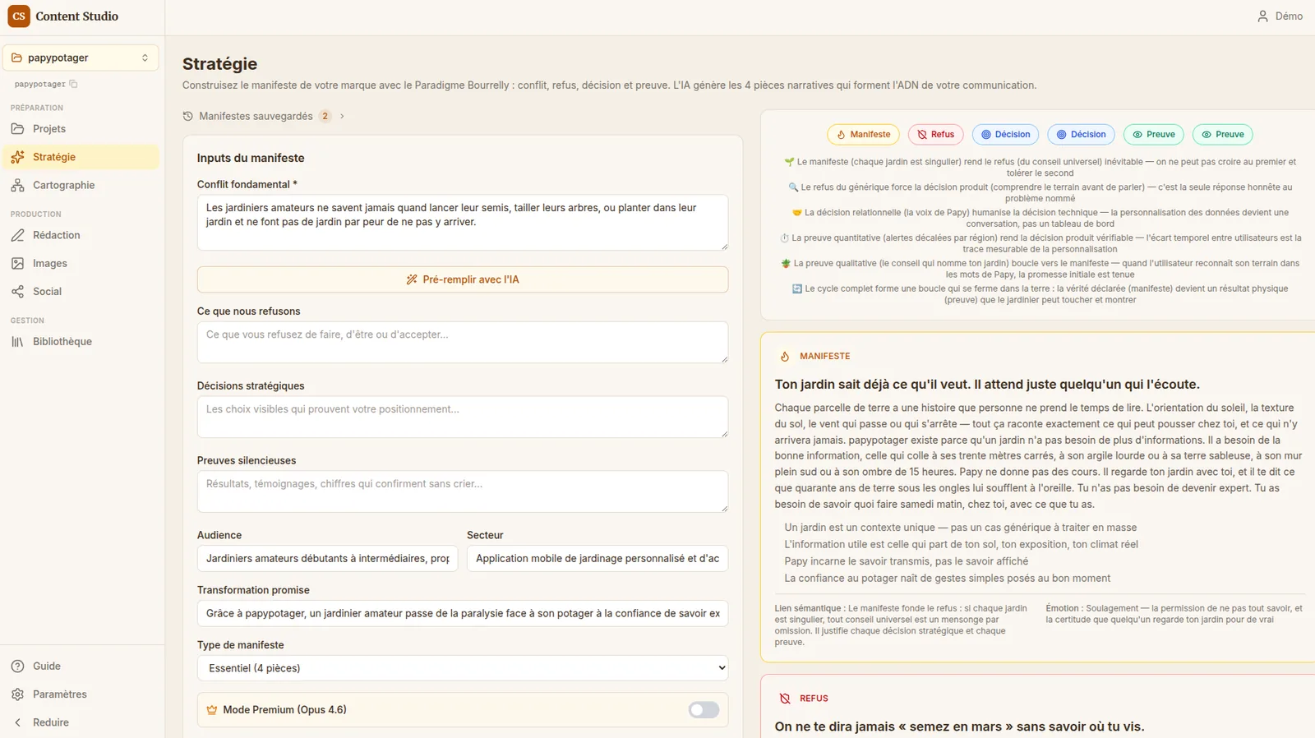This screenshot has height=738, width=1315.
Task: Click into the Conflit fondamental text area
Action: click(463, 222)
